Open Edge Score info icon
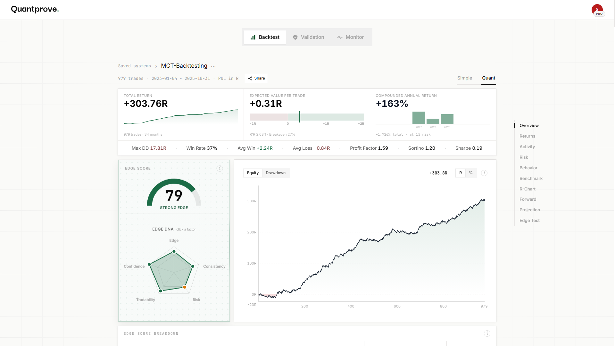Image resolution: width=615 pixels, height=346 pixels. [x=220, y=168]
